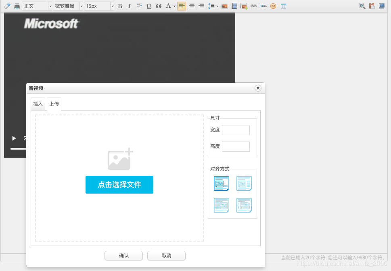Click the 确认 confirm button

(x=124, y=256)
